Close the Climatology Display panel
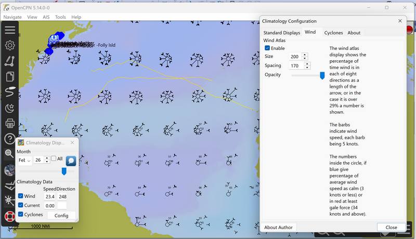 [x=72, y=142]
